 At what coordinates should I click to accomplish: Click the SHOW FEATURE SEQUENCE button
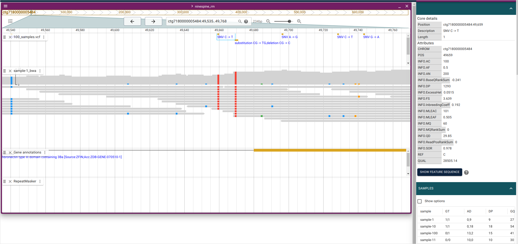(439, 172)
